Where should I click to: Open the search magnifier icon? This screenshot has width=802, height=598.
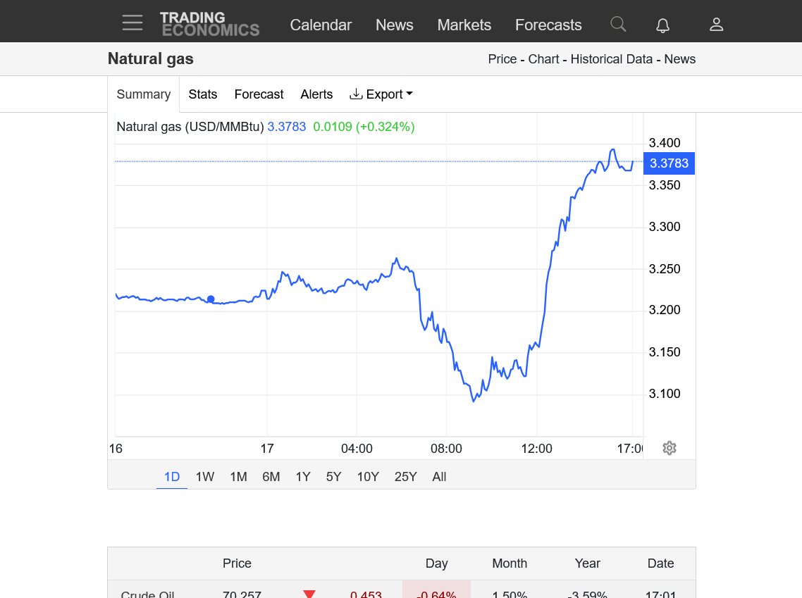[x=618, y=25]
